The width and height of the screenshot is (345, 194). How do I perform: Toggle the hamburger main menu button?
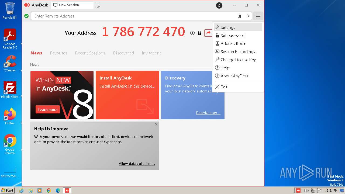[x=258, y=16]
